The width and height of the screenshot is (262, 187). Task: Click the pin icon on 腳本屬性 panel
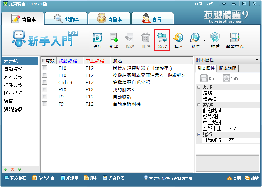pyautogui.click(x=257, y=60)
